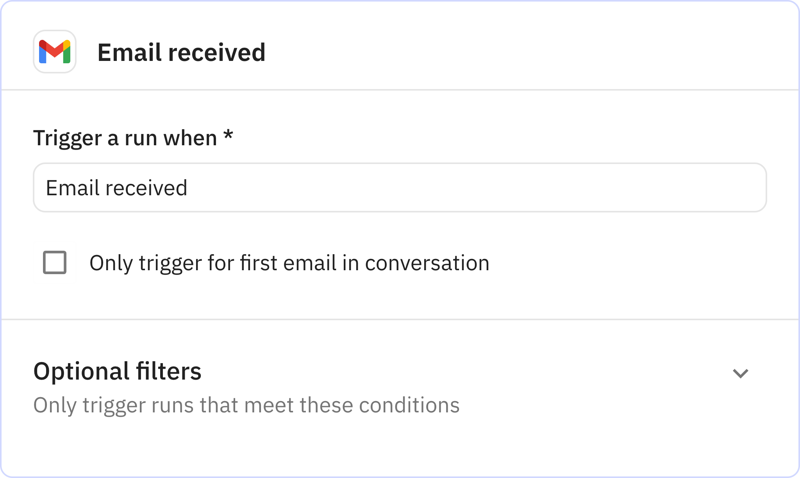Image resolution: width=800 pixels, height=478 pixels.
Task: Click the Gmail icon in the header
Action: click(54, 52)
